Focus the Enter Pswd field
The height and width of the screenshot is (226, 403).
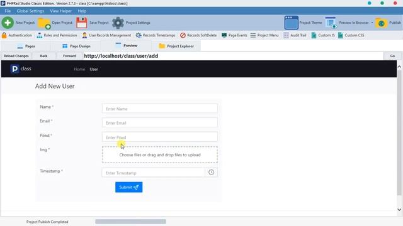[x=160, y=137]
